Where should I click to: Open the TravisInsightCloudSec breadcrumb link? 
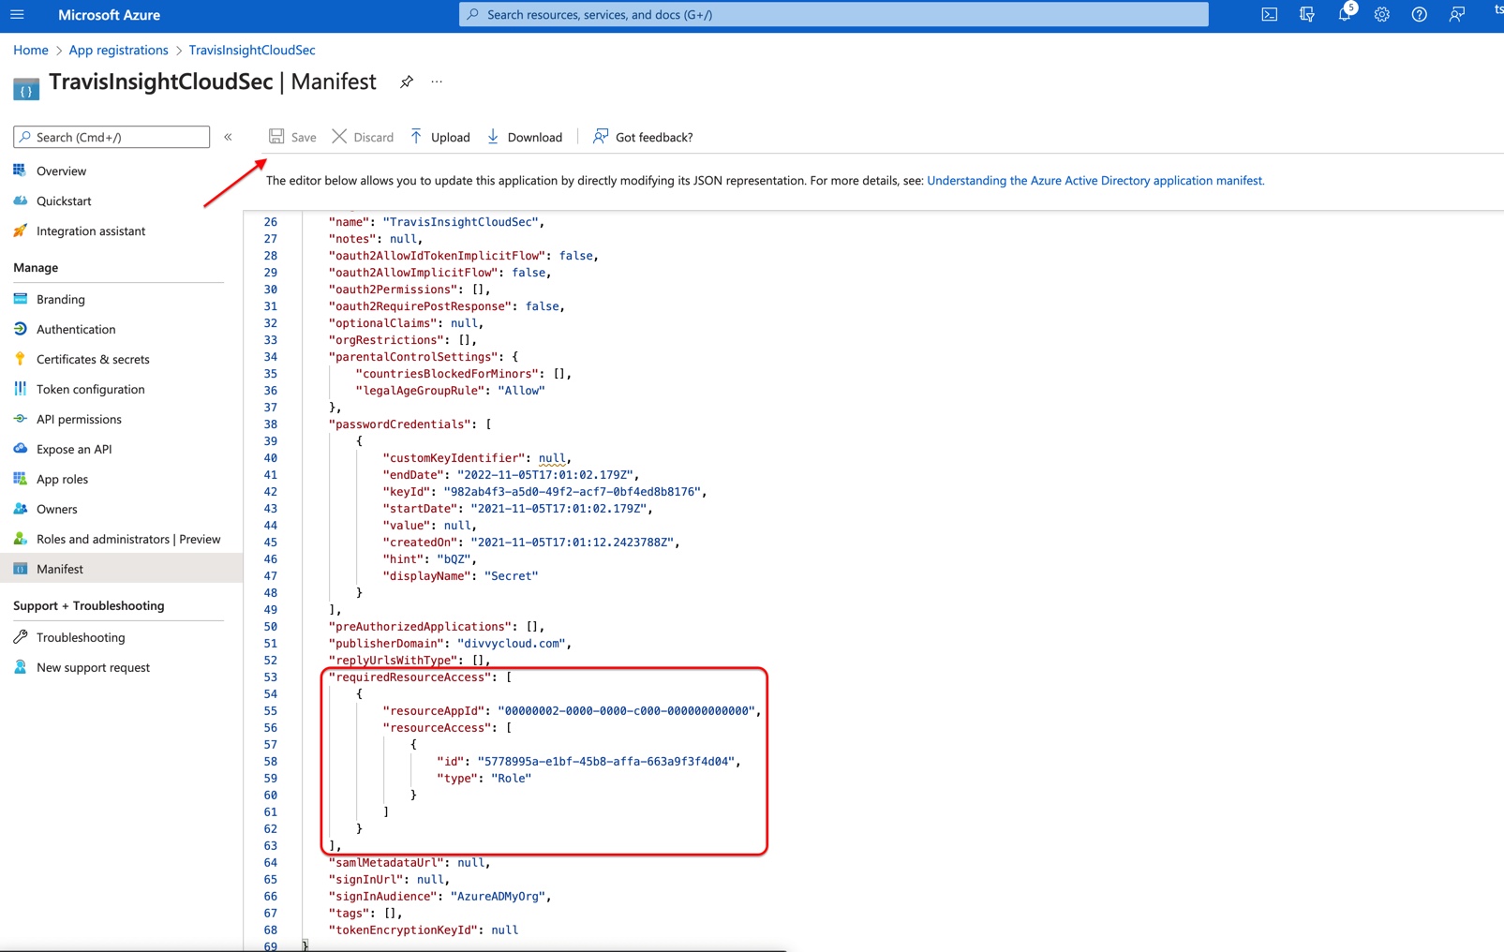[252, 50]
